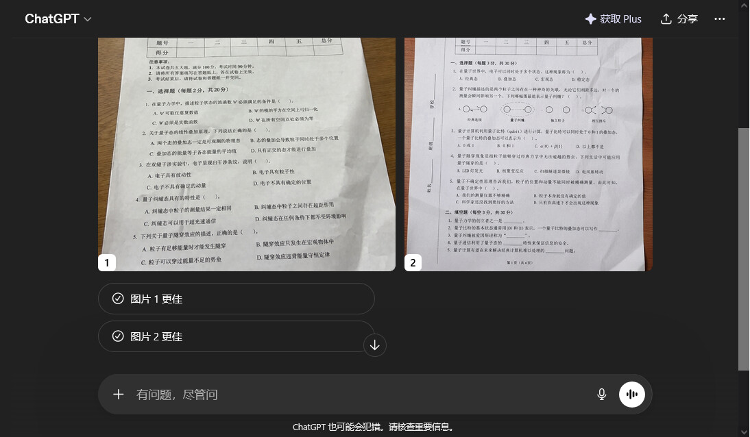The height and width of the screenshot is (437, 750).
Task: Click the vertical page scrollbar
Action: (743, 249)
